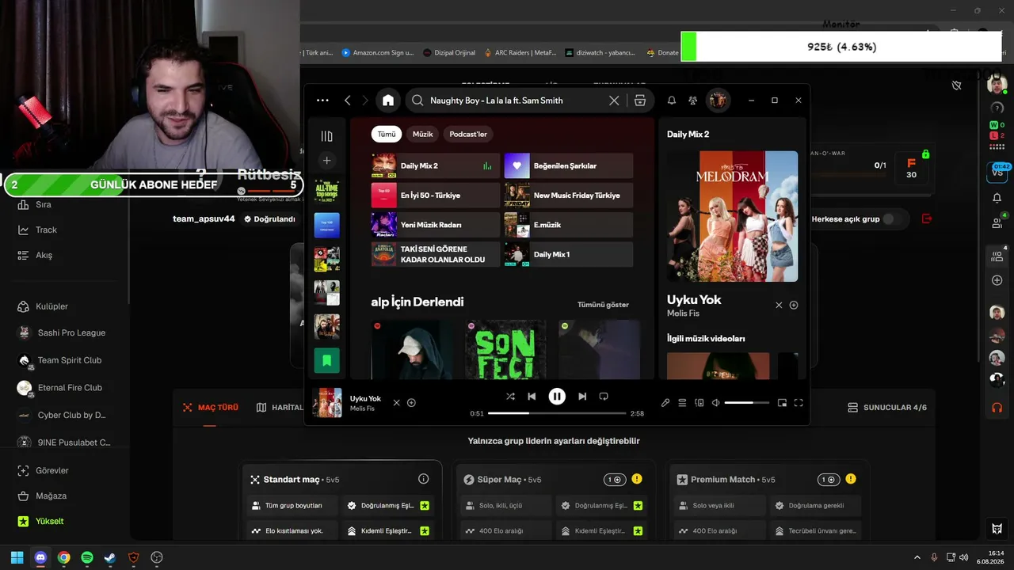Open Melodram cover in Now Playing panel
The width and height of the screenshot is (1014, 570).
pos(733,216)
